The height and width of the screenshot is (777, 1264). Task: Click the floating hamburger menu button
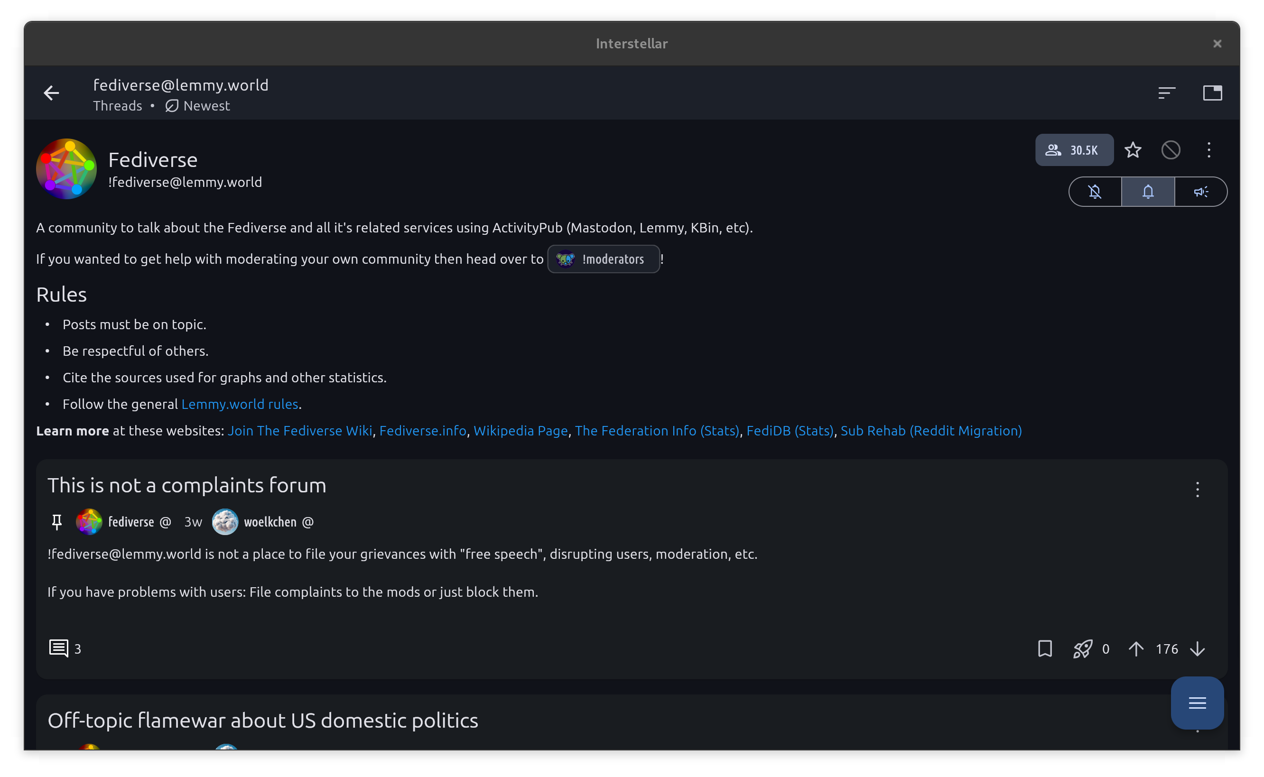coord(1197,703)
